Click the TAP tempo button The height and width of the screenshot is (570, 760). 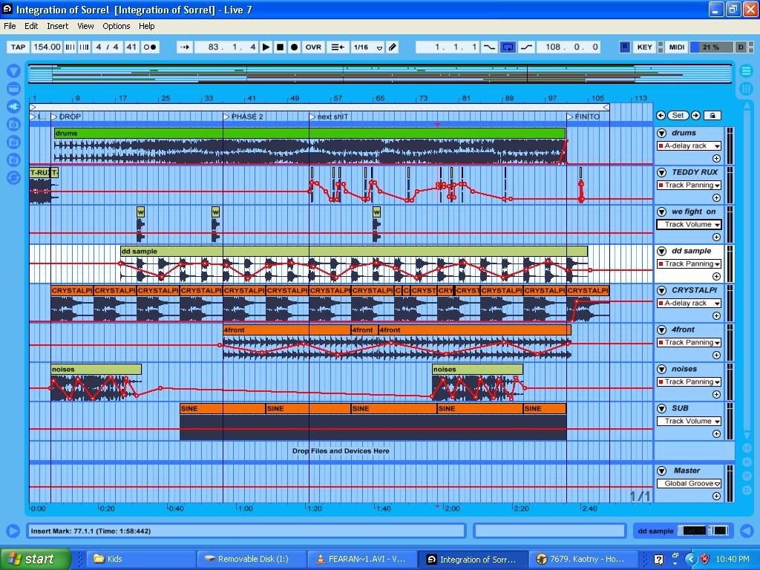click(18, 47)
